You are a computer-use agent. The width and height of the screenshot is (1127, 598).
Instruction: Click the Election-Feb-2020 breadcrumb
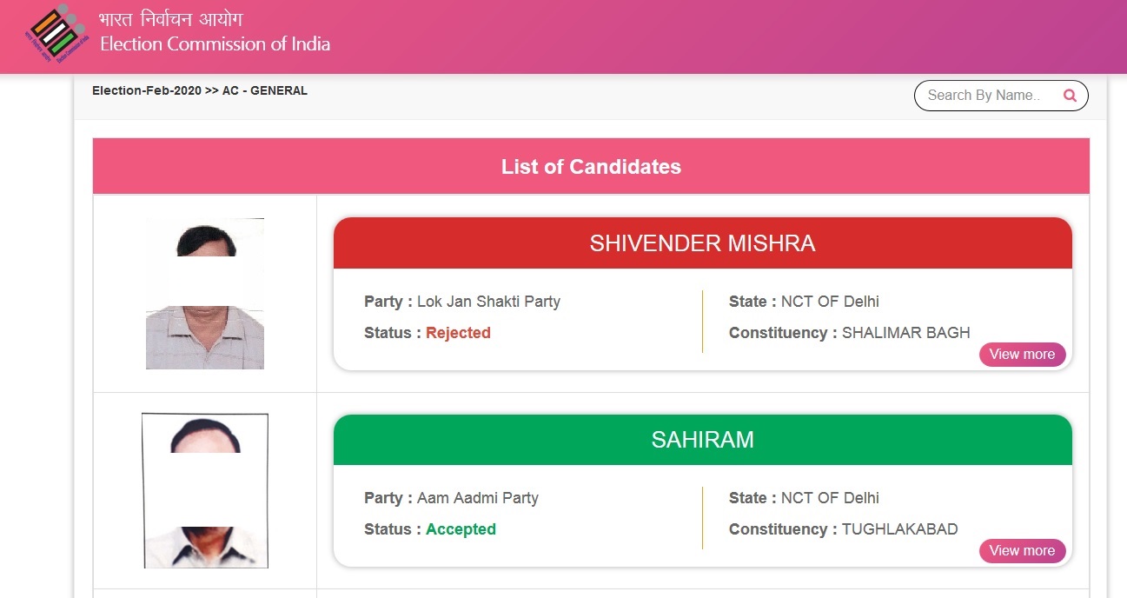click(x=147, y=90)
